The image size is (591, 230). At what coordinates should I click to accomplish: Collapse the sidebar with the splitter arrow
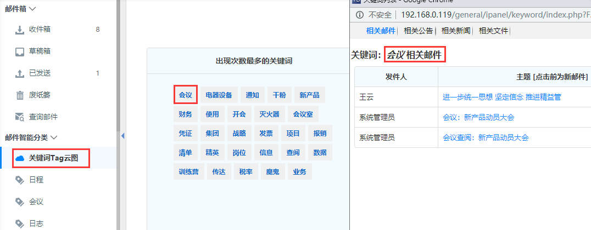pyautogui.click(x=122, y=135)
